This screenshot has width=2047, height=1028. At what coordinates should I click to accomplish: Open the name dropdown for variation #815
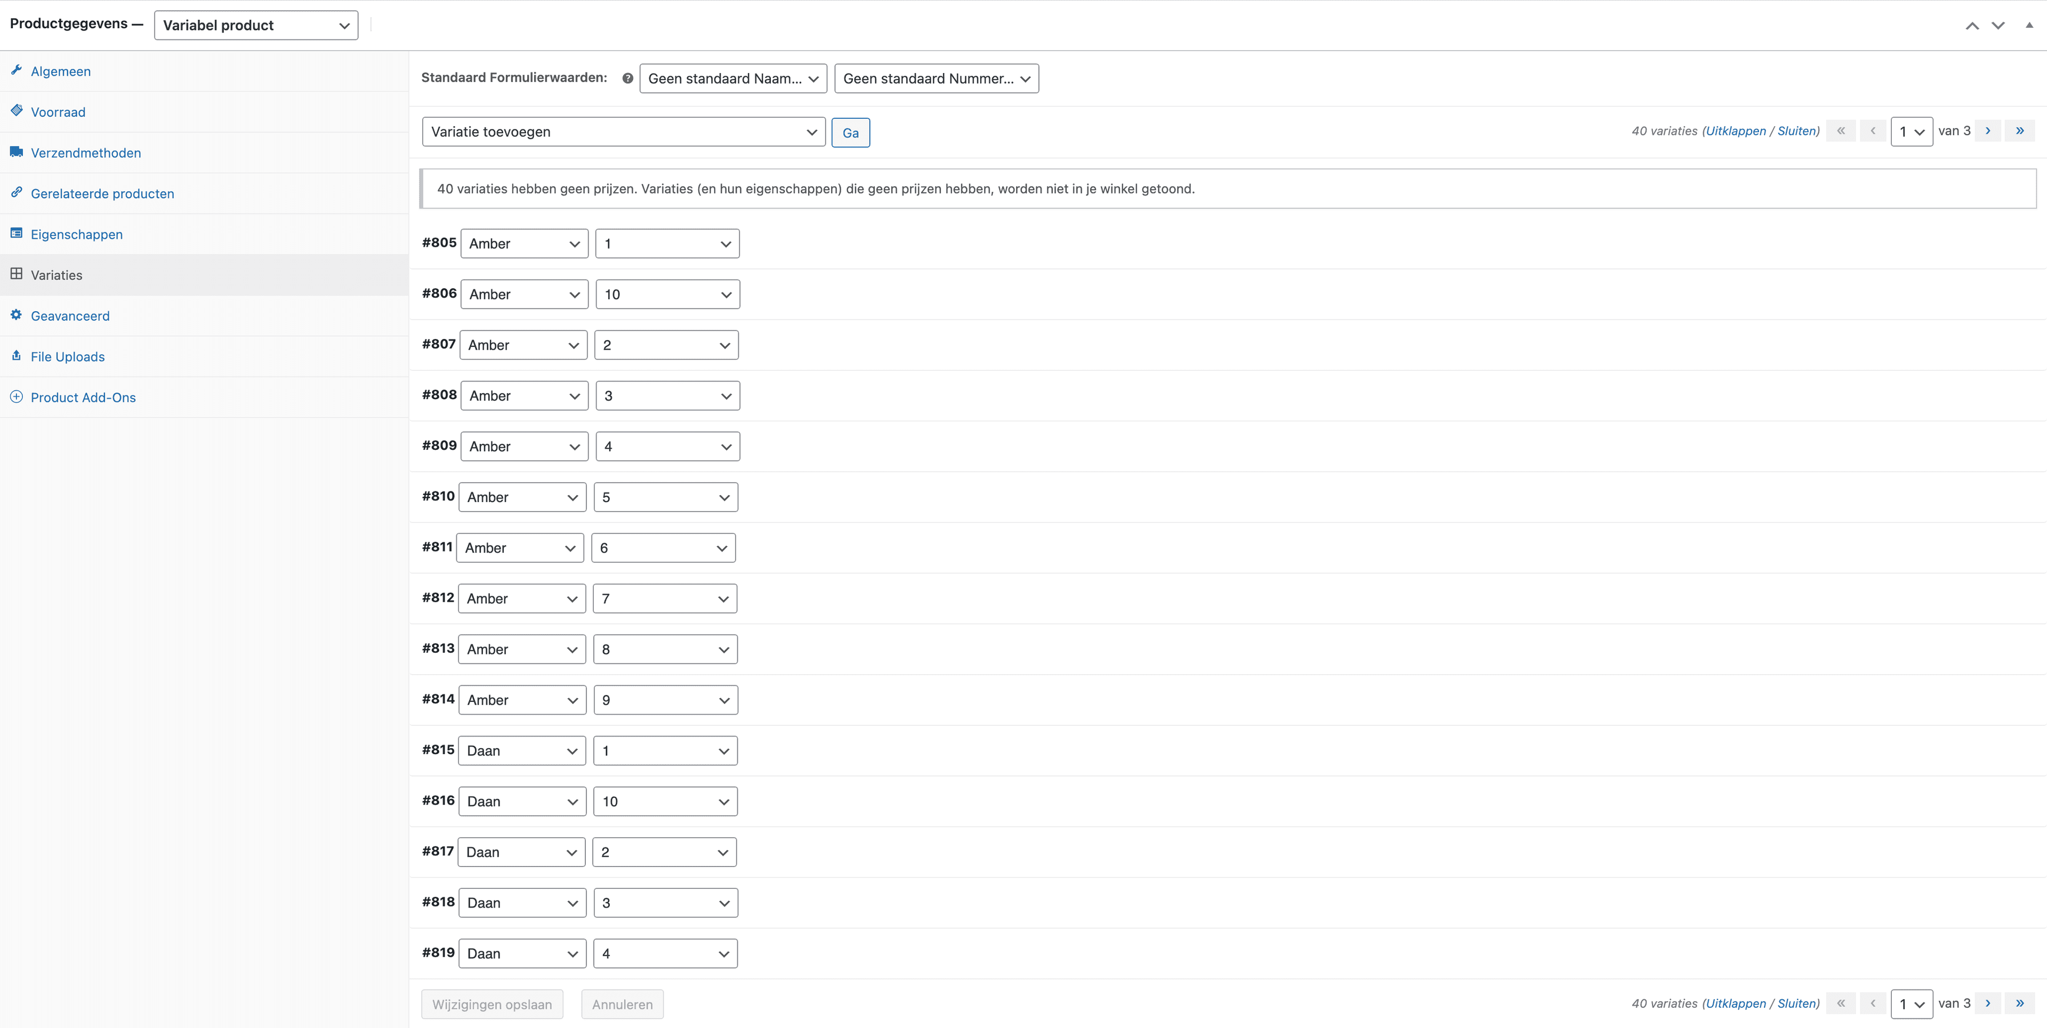tap(522, 751)
